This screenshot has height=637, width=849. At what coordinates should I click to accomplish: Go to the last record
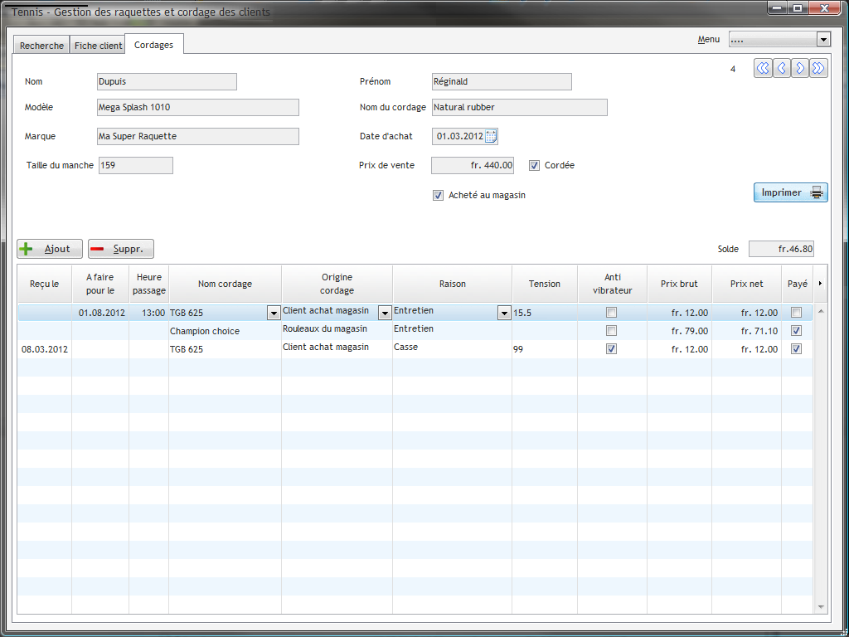pos(818,68)
